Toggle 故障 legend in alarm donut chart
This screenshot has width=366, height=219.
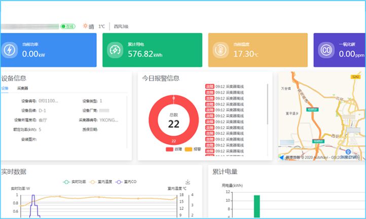pos(173,150)
